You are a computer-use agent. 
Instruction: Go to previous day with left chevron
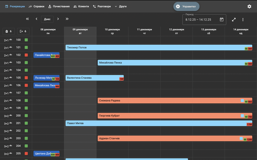point(37,19)
